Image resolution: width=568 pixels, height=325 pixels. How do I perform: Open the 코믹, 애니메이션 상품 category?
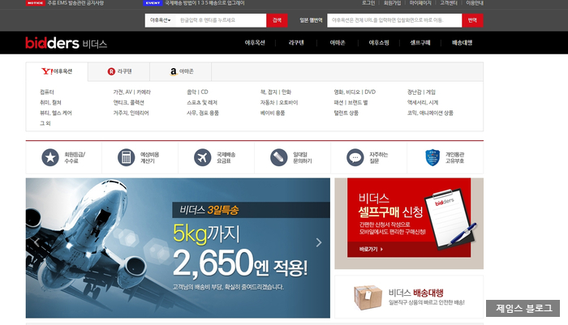[430, 113]
